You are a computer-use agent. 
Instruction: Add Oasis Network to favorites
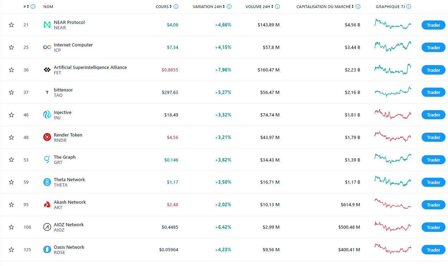coord(11,250)
